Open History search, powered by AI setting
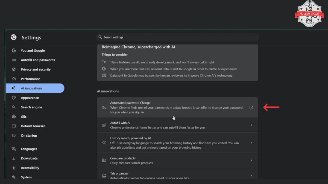 pos(177,143)
